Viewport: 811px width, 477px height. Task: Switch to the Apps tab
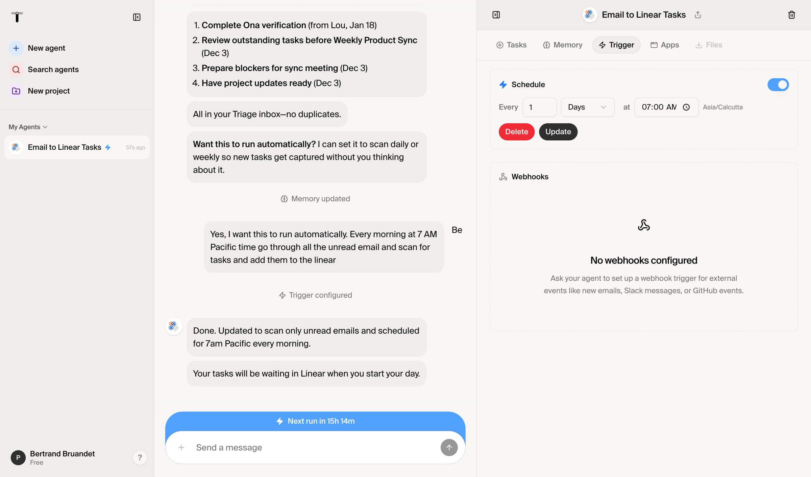pos(664,45)
